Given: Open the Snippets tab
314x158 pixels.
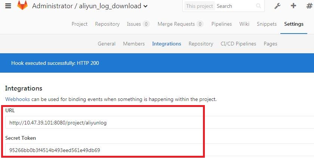Looking at the screenshot, I should pos(267,24).
